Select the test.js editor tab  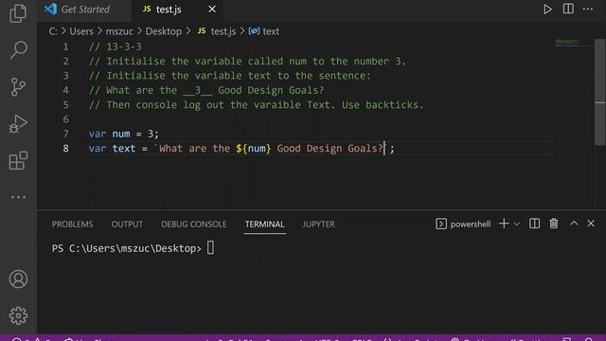177,9
